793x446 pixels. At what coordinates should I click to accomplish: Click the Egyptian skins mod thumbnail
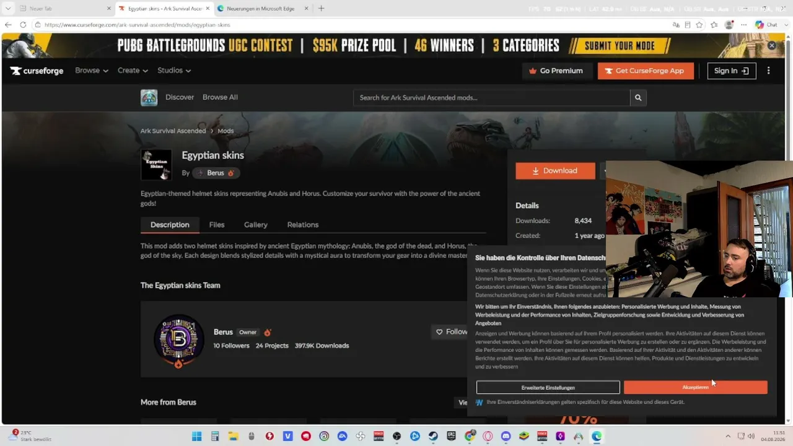tap(156, 165)
